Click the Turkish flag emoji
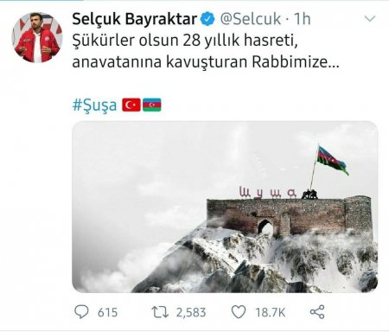Image resolution: width=389 pixels, height=332 pixels. [x=131, y=105]
